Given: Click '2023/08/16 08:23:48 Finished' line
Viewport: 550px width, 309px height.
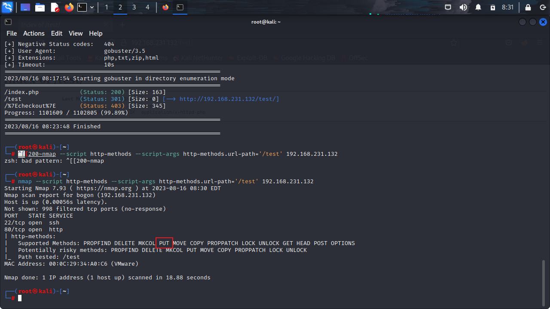Looking at the screenshot, I should pos(52,127).
